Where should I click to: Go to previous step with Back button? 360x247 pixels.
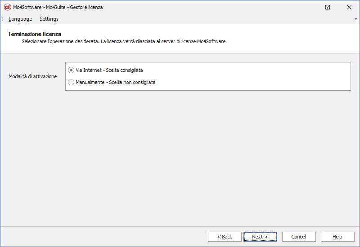[x=225, y=237]
